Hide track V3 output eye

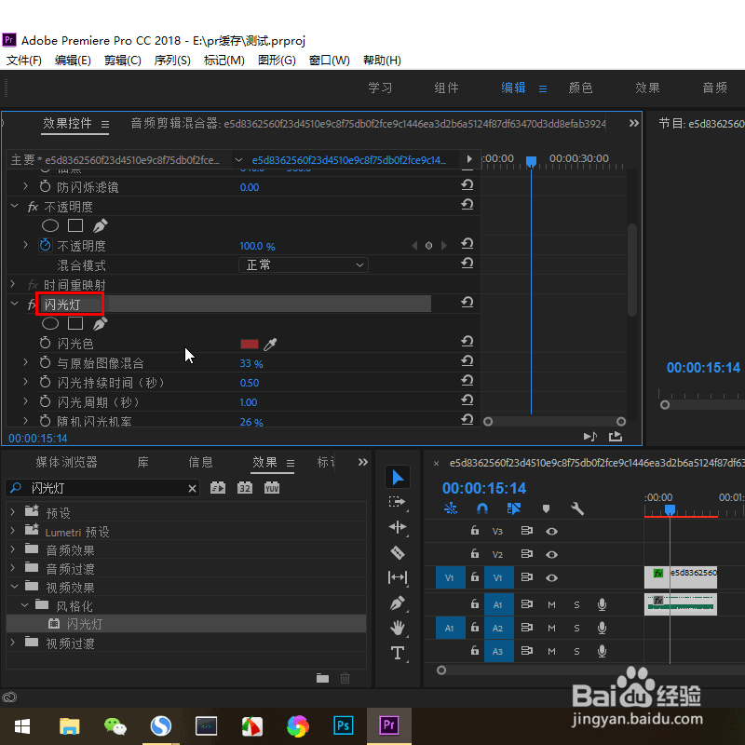tap(551, 531)
